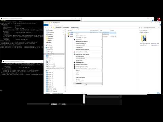Screen dimensions: 163x122
Task: Switch to the Compartir ribbon tab
Action: coord(57,25)
